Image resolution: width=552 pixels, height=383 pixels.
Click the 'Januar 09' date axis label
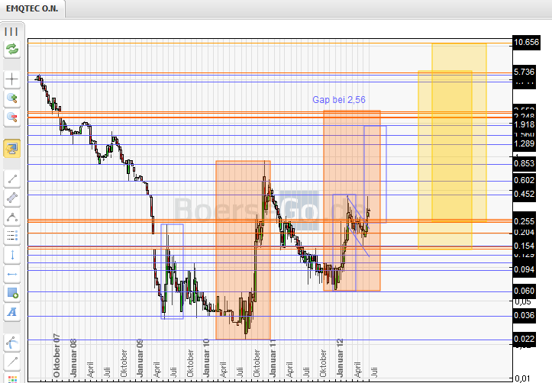140,358
